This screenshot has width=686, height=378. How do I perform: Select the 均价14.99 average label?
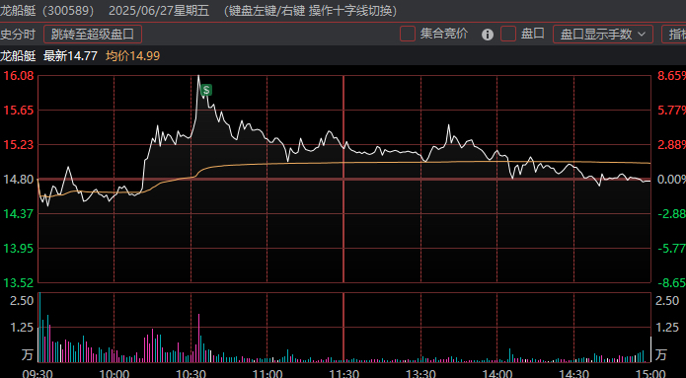[132, 56]
